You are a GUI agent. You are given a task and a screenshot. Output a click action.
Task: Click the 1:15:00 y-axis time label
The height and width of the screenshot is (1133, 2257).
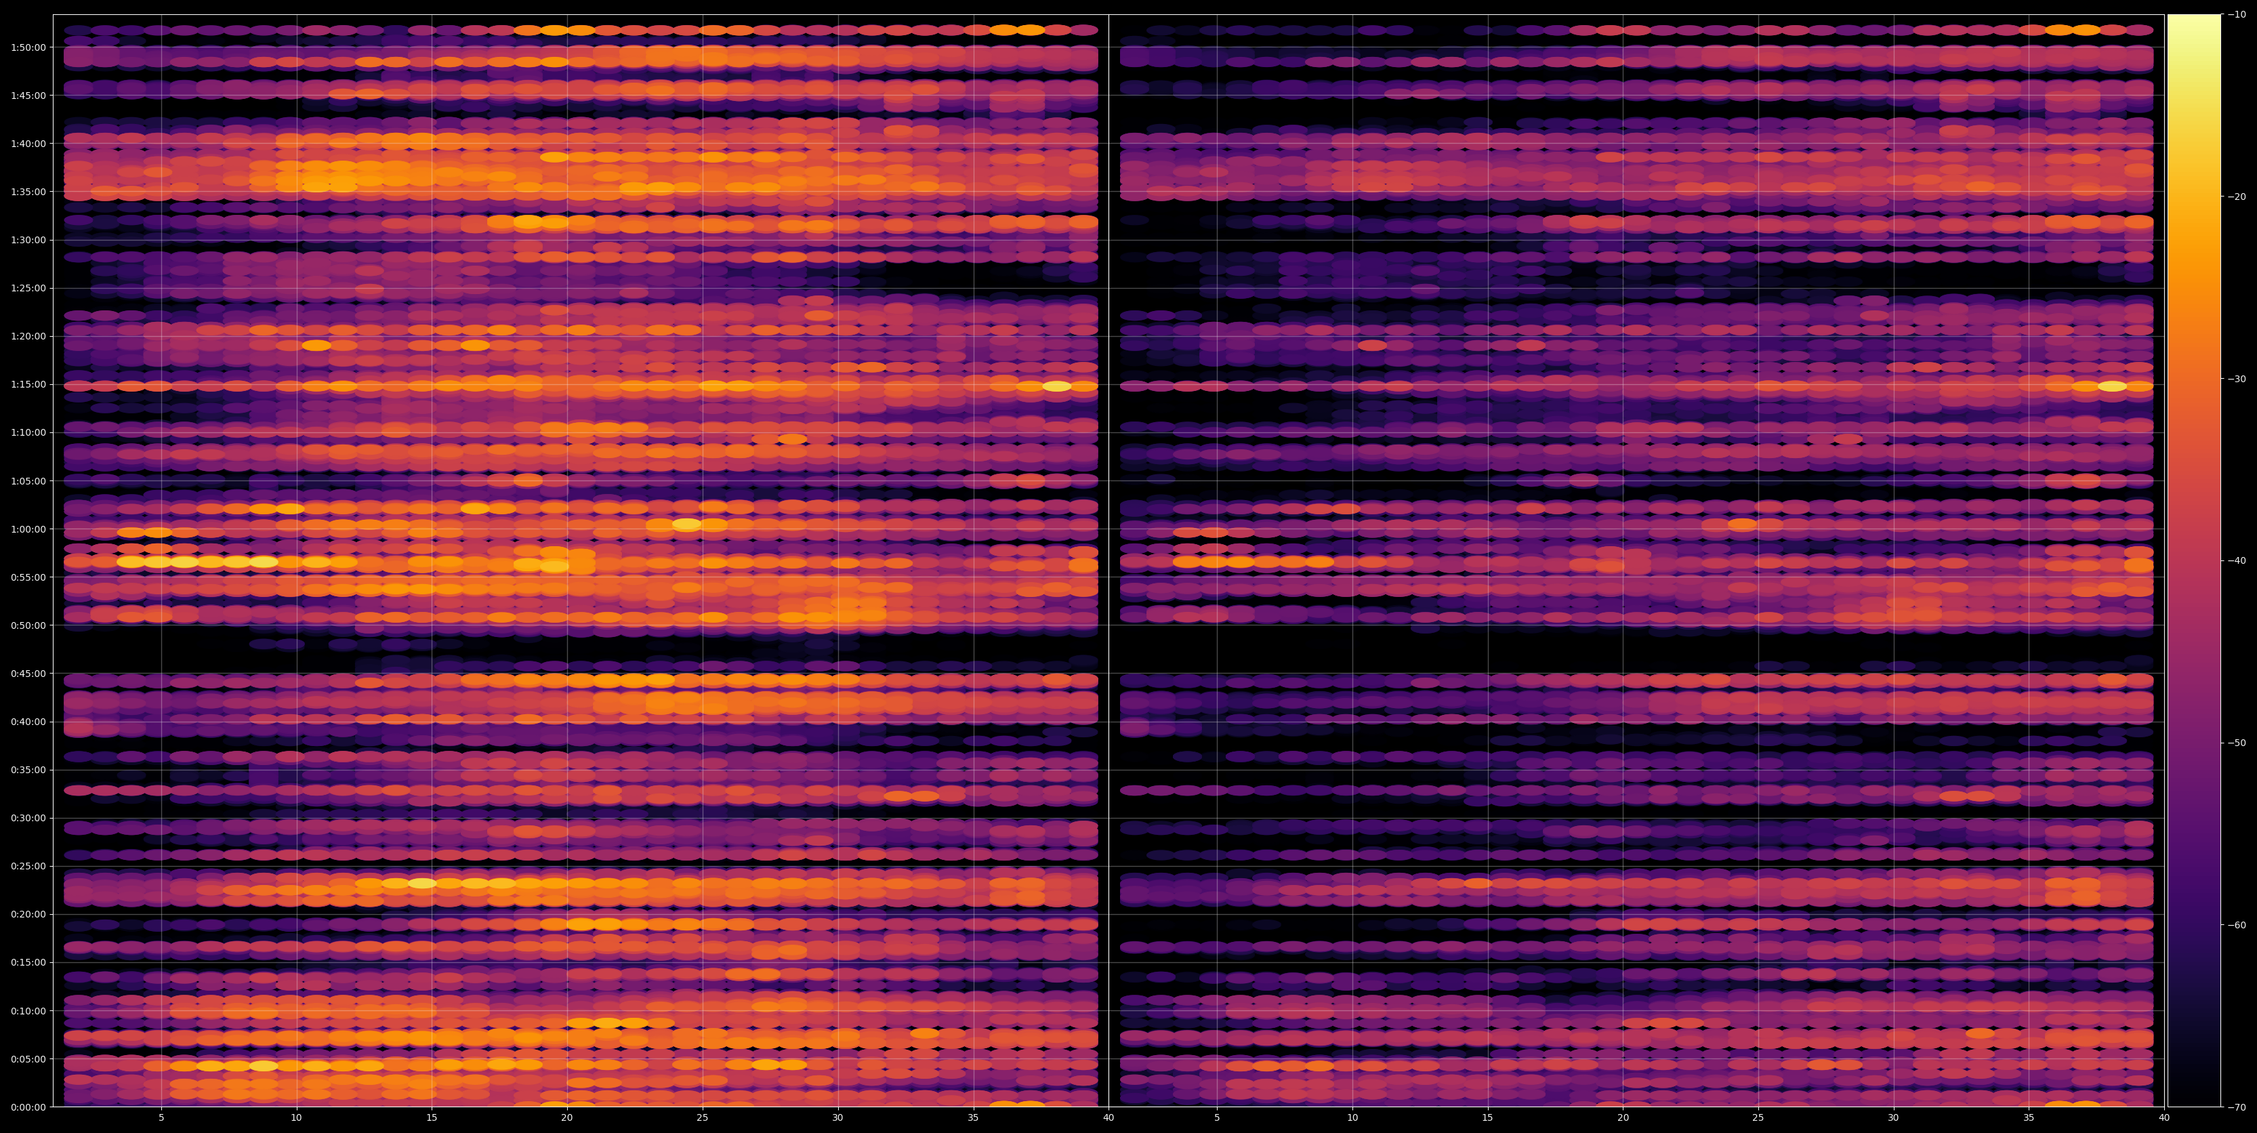click(29, 384)
